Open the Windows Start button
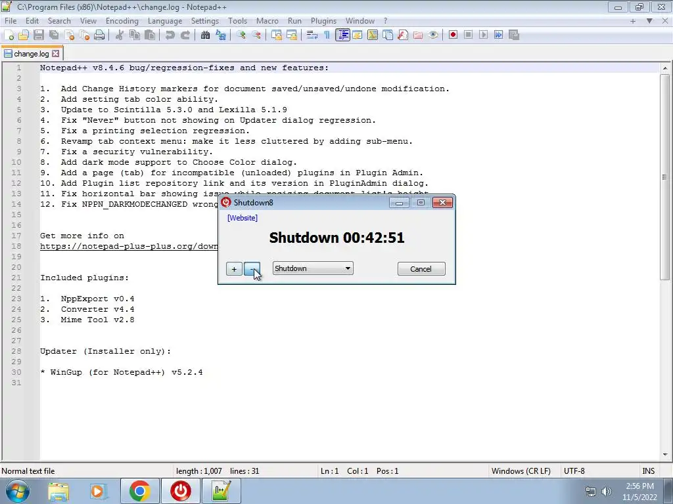This screenshot has width=673, height=504. [17, 491]
